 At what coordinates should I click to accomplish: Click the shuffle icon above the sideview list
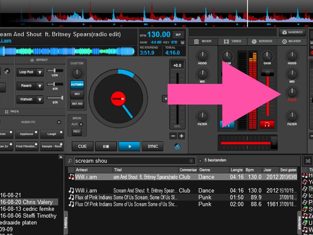308,161
